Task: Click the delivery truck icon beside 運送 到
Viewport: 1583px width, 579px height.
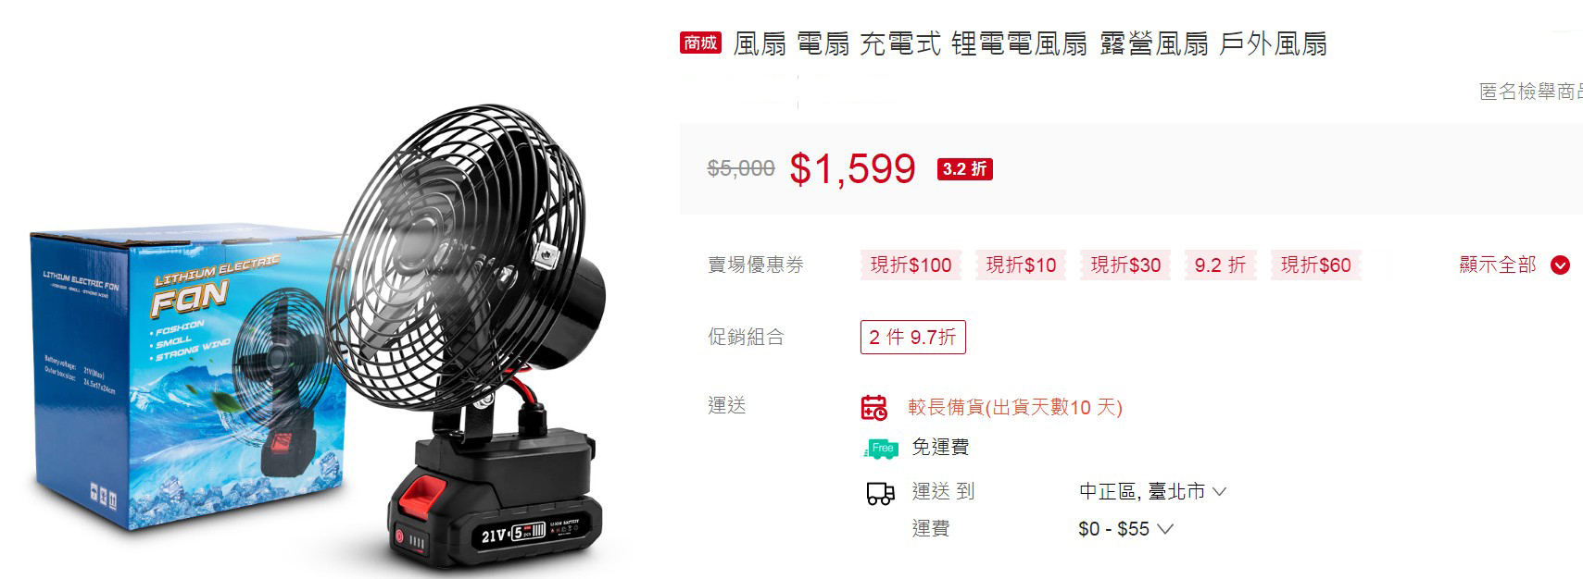Action: pos(880,493)
